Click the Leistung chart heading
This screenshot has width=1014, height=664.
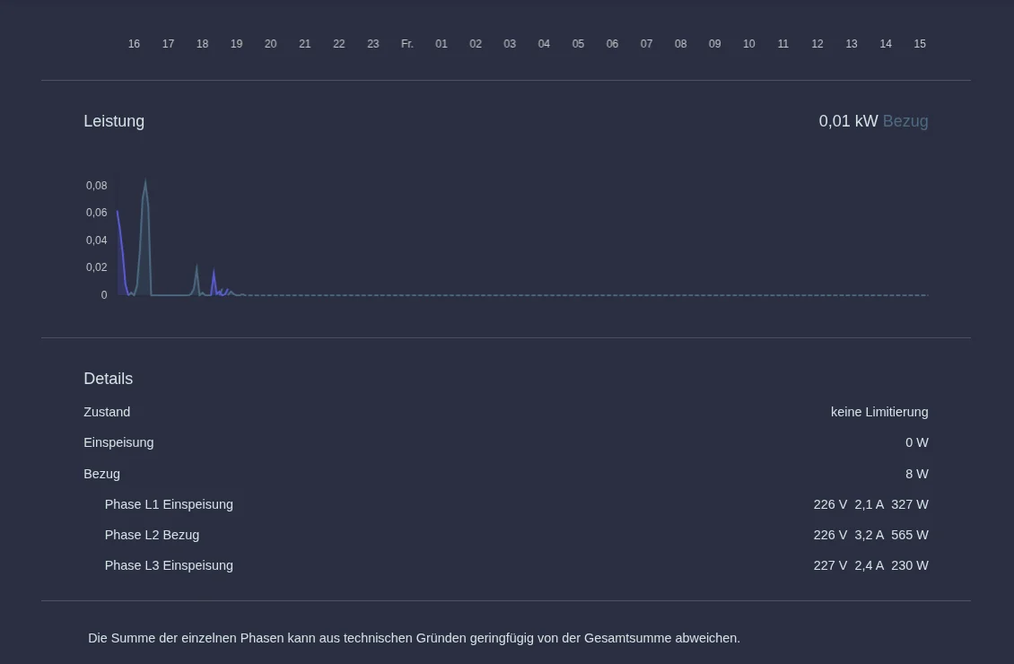[114, 121]
